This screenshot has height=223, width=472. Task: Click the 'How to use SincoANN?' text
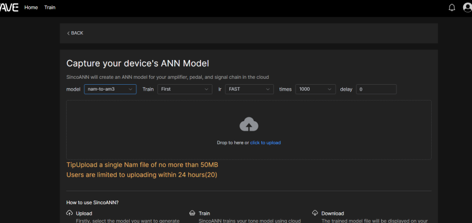93,202
